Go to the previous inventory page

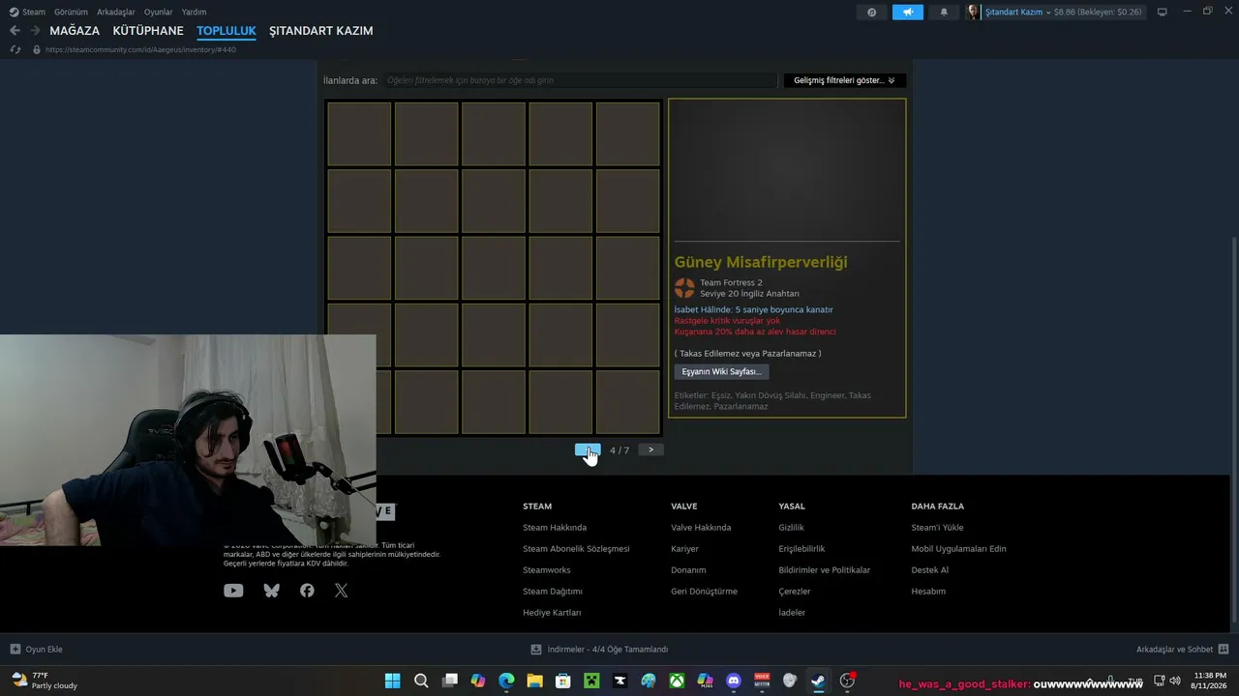pyautogui.click(x=588, y=449)
